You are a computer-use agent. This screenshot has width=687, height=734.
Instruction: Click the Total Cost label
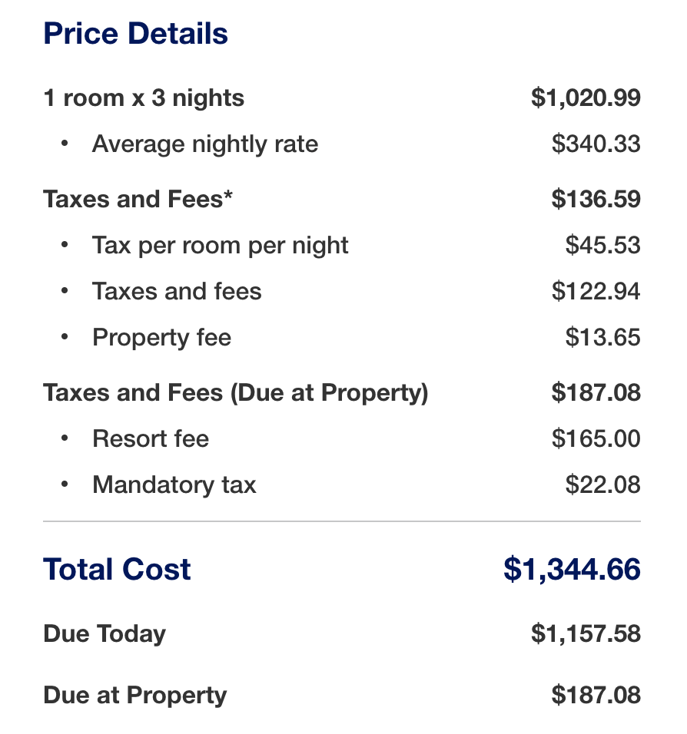[117, 570]
